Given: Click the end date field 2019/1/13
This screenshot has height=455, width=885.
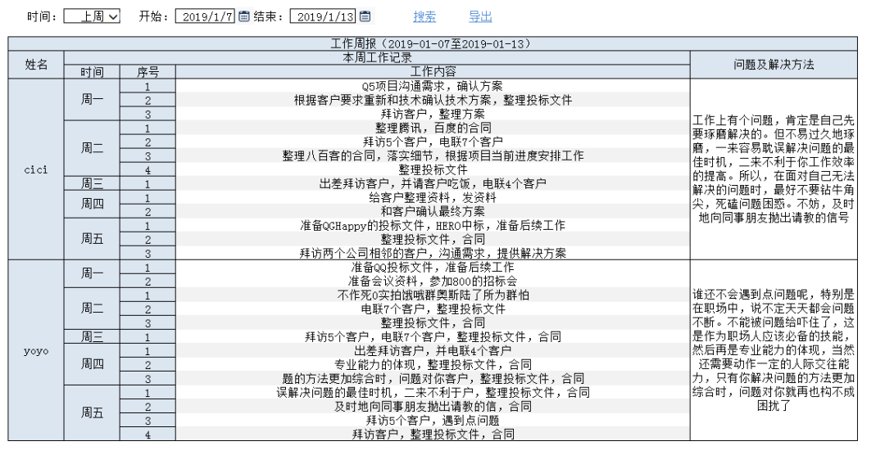Looking at the screenshot, I should pos(324,16).
